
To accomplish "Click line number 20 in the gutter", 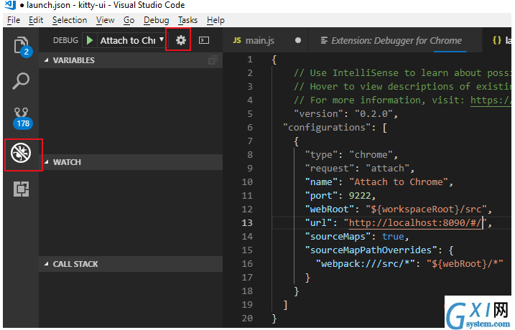I will pyautogui.click(x=247, y=319).
